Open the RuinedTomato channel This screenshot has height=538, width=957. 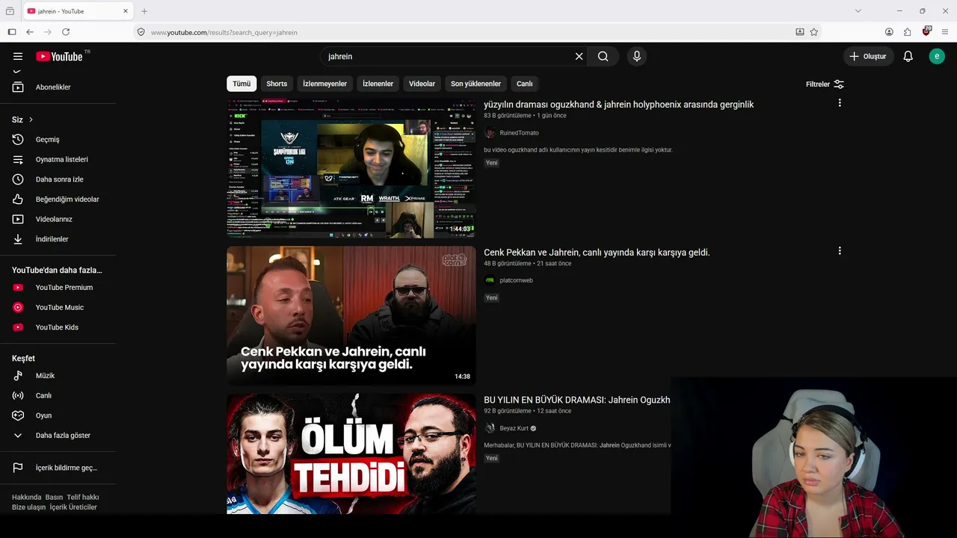coord(519,133)
